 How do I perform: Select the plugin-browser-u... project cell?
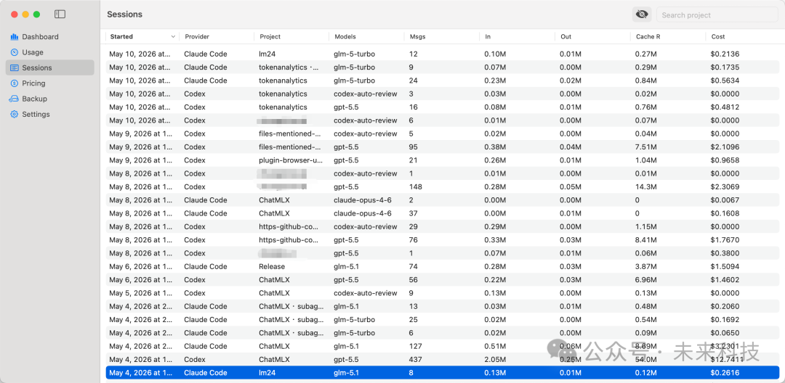pyautogui.click(x=291, y=160)
